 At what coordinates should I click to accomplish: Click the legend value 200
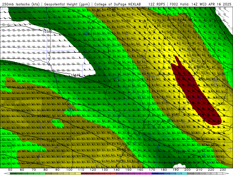coord(187,170)
